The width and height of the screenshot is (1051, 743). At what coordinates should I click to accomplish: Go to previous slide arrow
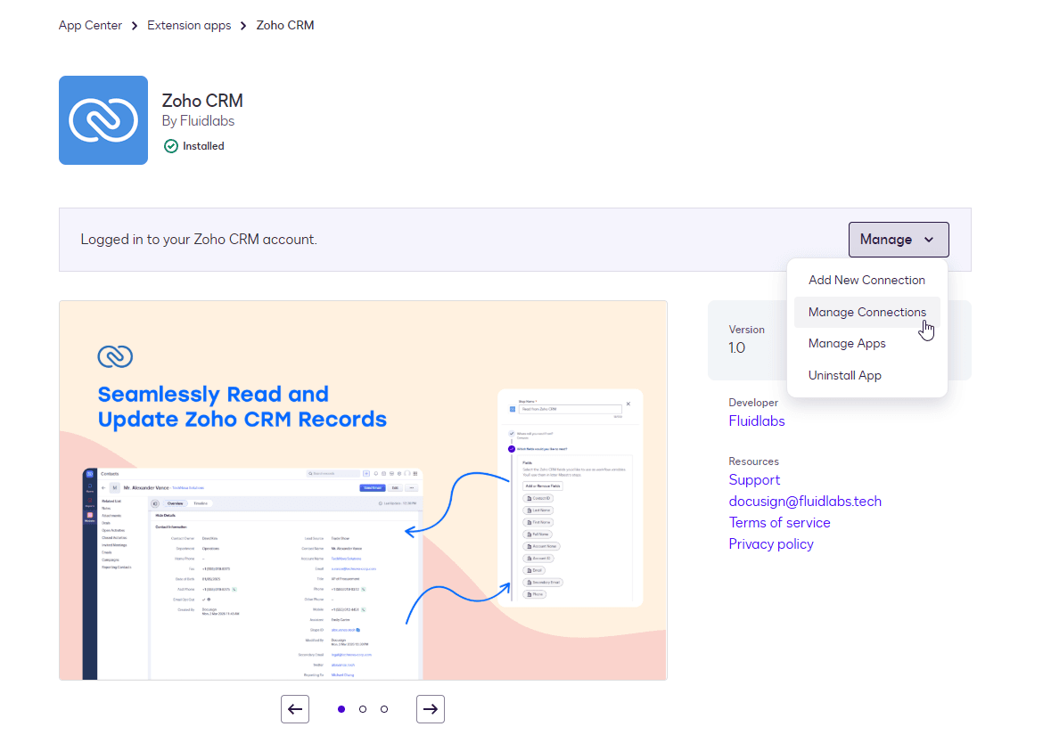point(295,709)
